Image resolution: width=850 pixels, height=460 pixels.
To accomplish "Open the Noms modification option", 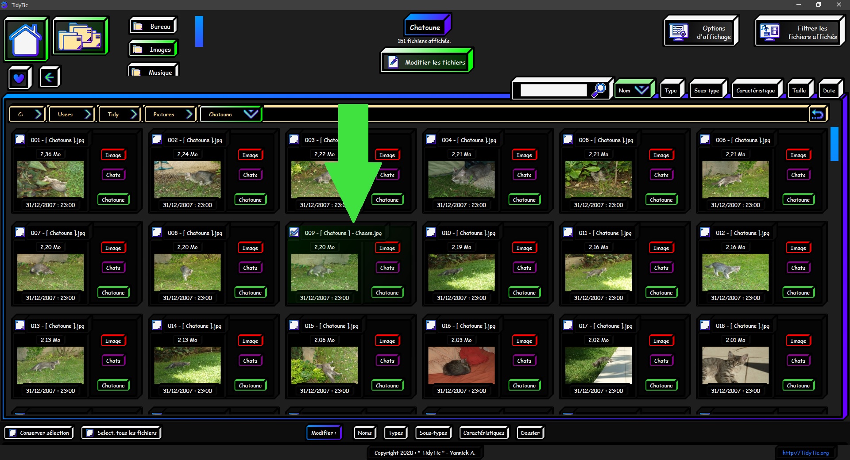I will click(x=365, y=433).
